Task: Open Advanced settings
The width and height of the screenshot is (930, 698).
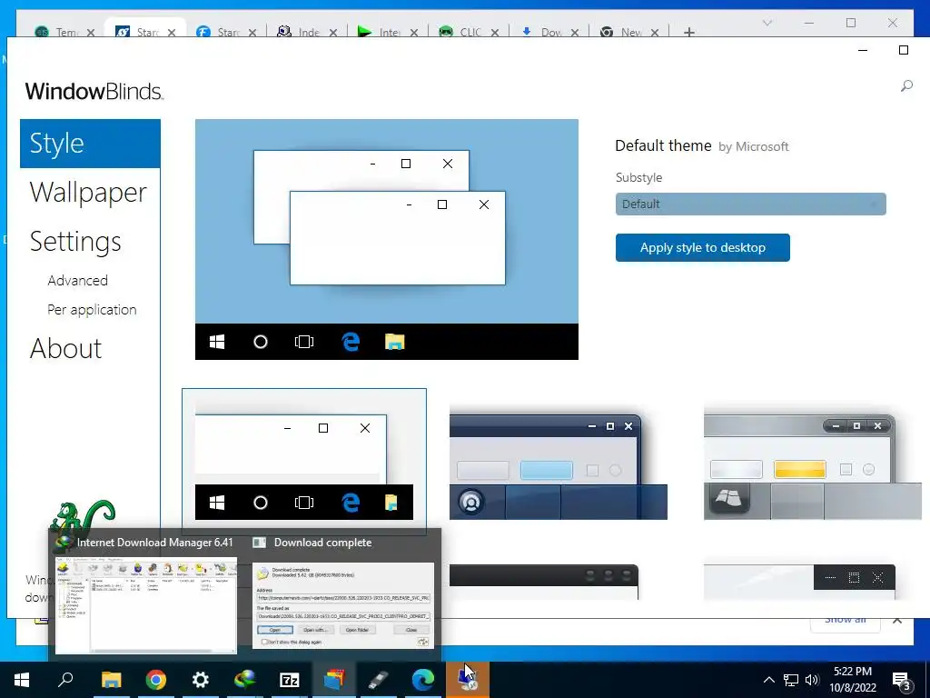Action: [x=78, y=280]
